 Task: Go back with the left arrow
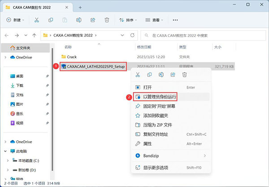7,36
